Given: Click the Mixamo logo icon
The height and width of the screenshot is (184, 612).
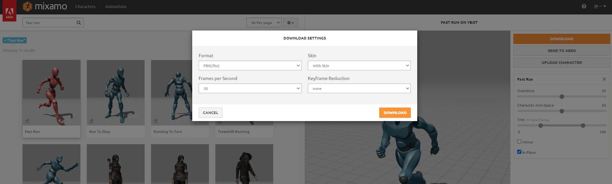Looking at the screenshot, I should click(28, 6).
